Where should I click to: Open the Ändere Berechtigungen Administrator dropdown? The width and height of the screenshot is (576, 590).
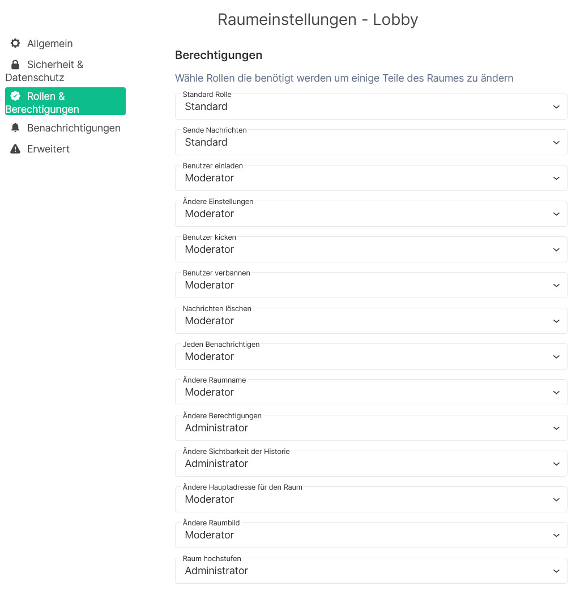pos(371,428)
